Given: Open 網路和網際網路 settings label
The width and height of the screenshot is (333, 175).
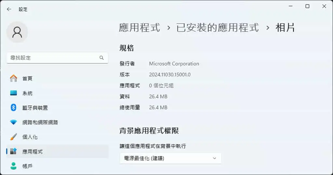Looking at the screenshot, I should point(40,122).
